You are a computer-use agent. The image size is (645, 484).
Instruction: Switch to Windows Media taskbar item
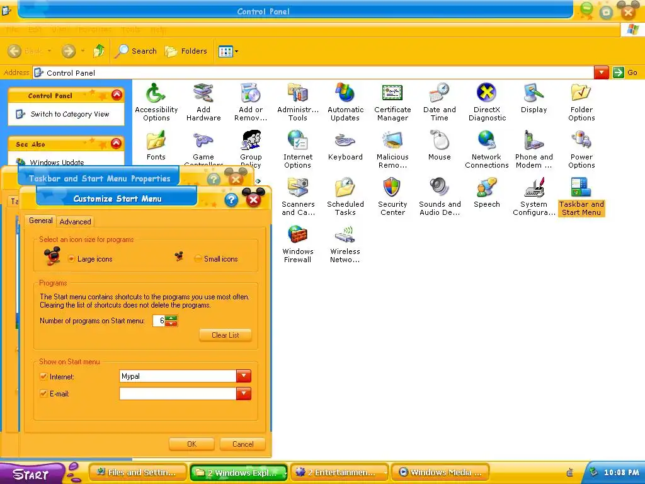click(440, 473)
